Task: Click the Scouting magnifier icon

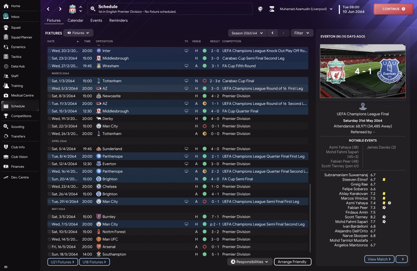Action: 6,127
